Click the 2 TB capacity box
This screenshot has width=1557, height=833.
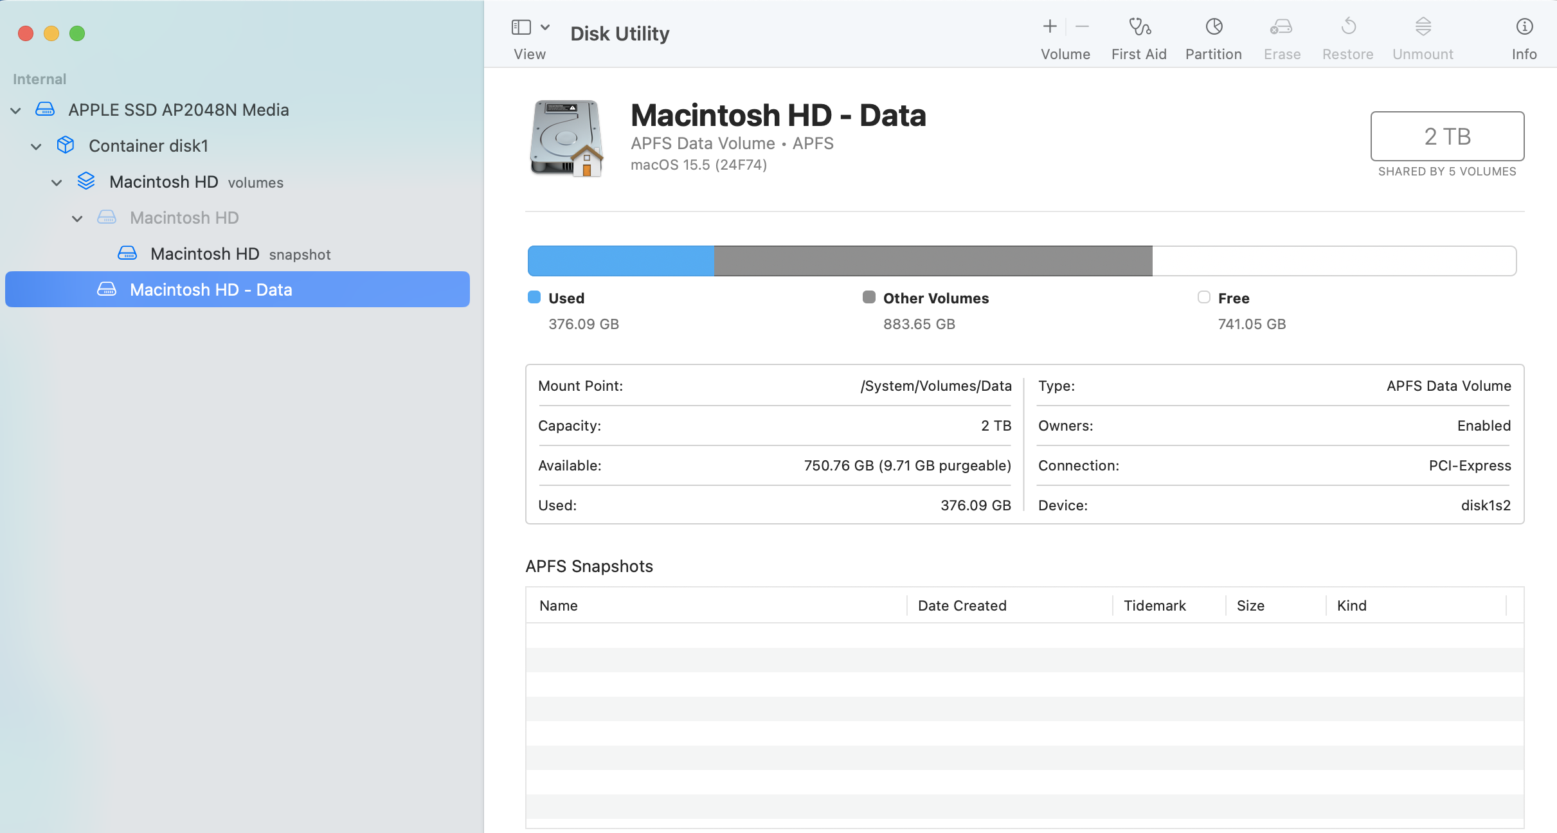tap(1447, 136)
